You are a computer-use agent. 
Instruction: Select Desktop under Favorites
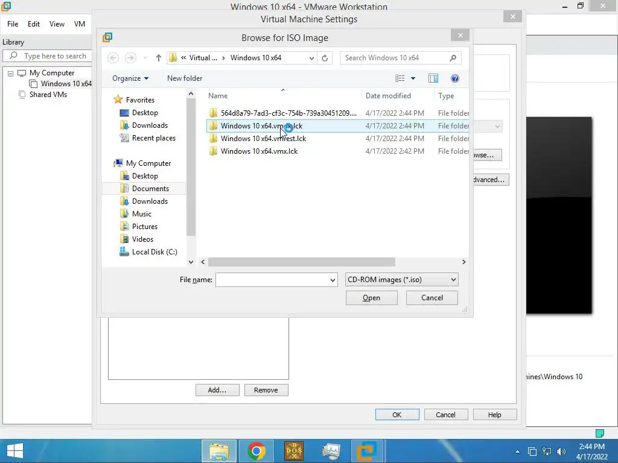145,113
